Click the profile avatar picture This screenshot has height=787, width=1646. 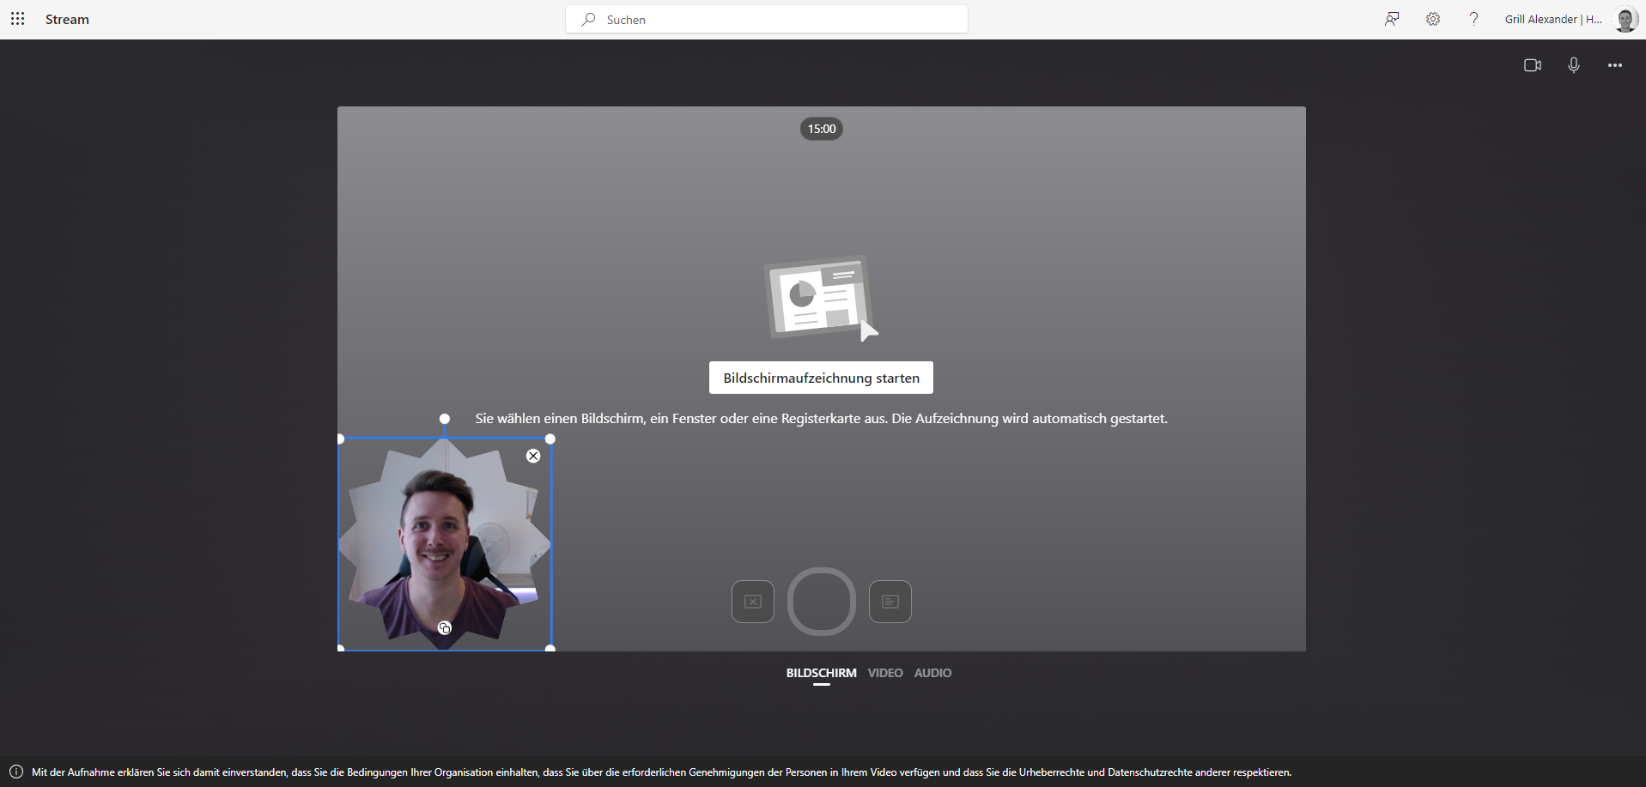tap(1625, 19)
